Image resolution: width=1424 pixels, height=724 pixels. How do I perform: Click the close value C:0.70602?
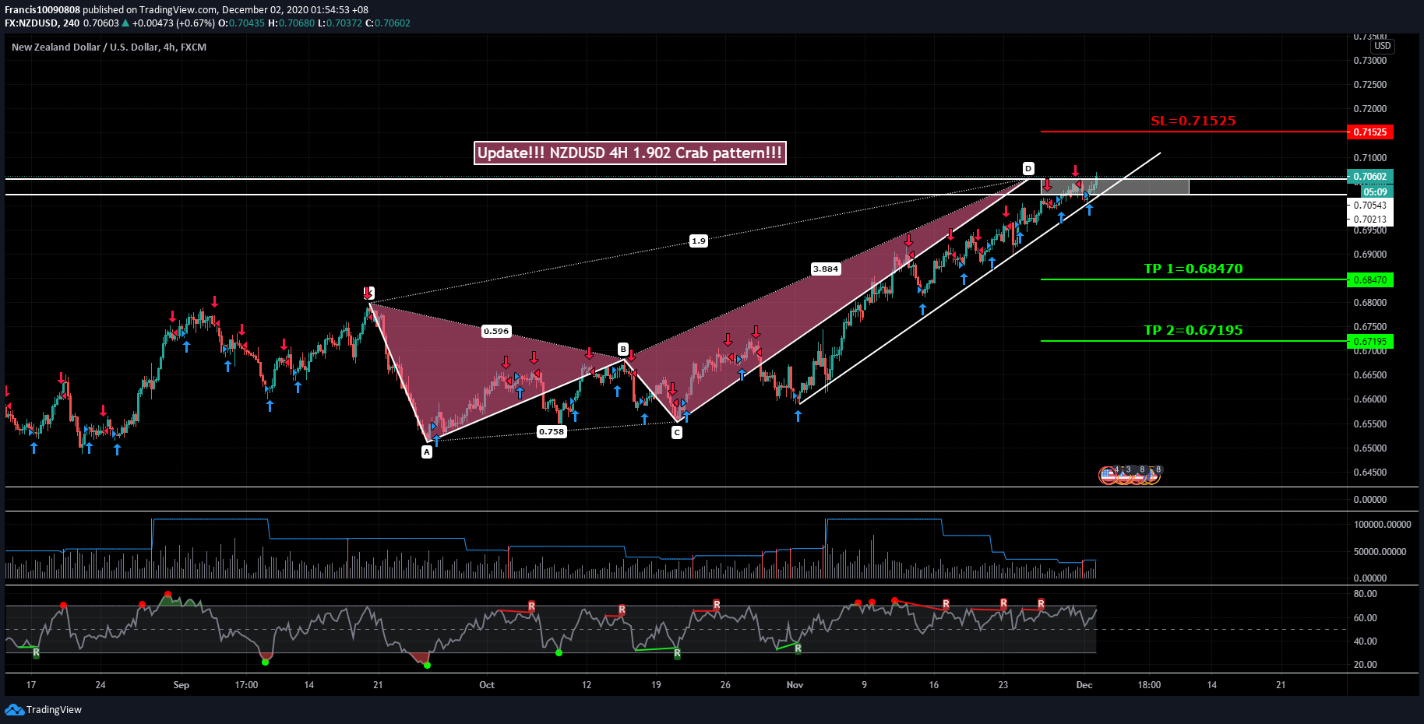(388, 23)
